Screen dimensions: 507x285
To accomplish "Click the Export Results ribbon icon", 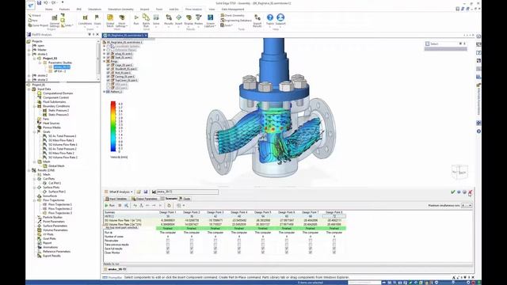I will click(x=257, y=20).
